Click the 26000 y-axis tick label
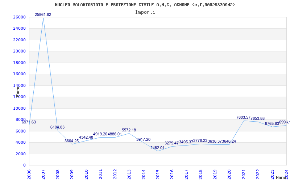Viewport: 290px width, 181px height. pyautogui.click(x=19, y=17)
